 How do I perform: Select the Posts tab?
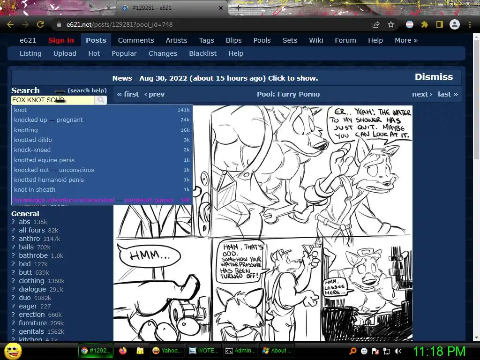point(96,40)
